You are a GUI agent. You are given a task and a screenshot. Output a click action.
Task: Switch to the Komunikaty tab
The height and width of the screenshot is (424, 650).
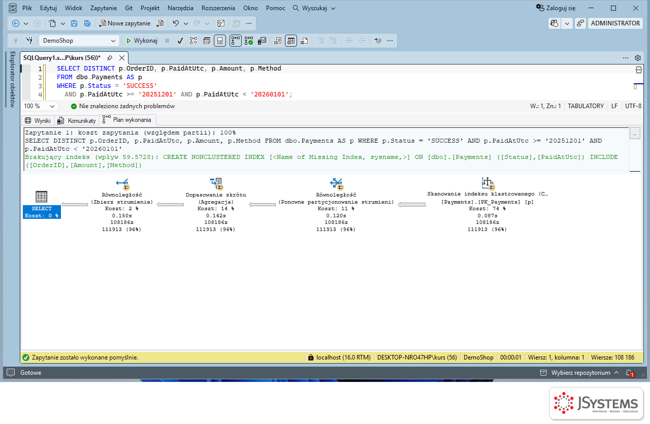[77, 120]
